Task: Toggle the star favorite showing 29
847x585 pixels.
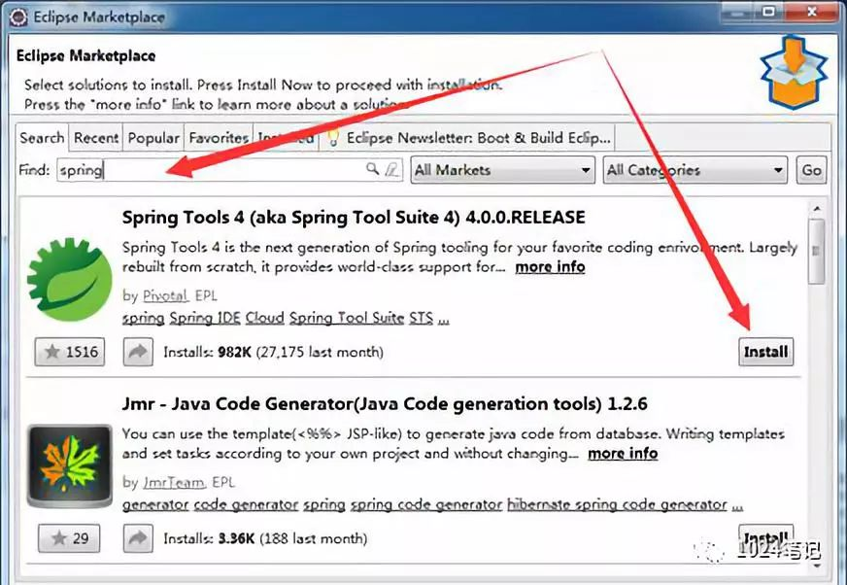Action: pyautogui.click(x=68, y=538)
